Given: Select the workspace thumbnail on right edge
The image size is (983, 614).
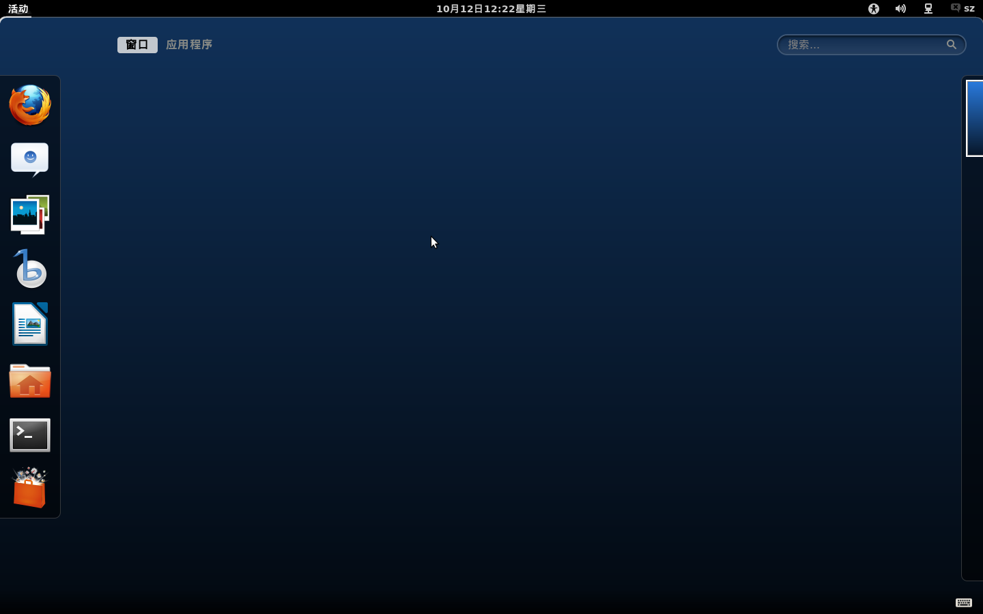Looking at the screenshot, I should pos(975,118).
